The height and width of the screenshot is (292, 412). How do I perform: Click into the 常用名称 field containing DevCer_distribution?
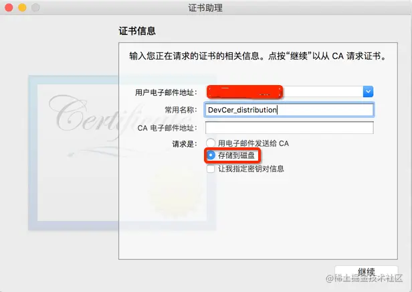[289, 110]
